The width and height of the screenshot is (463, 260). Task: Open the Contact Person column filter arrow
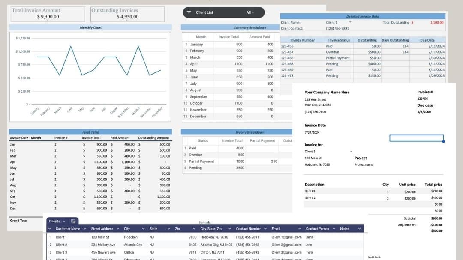coord(334,229)
